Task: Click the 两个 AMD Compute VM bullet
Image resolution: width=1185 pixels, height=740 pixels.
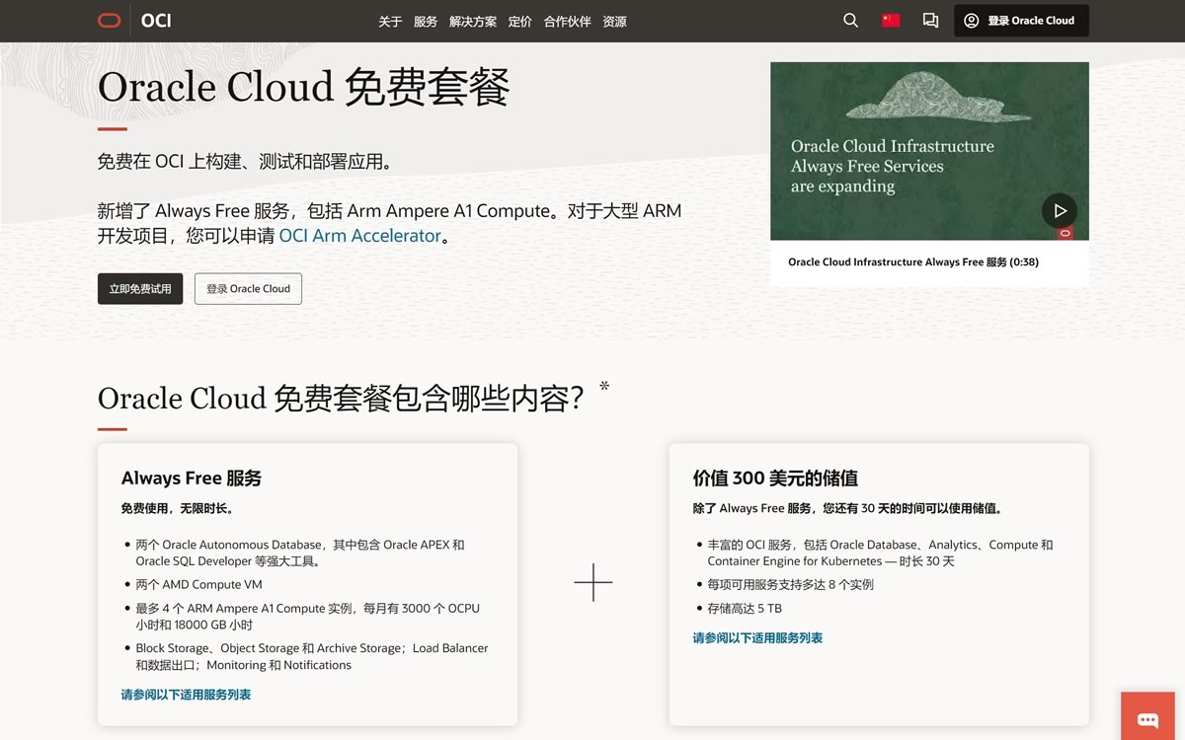Action: (199, 585)
